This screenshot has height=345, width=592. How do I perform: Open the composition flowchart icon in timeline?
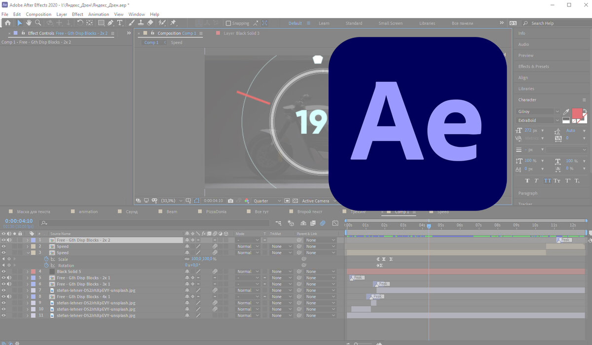pos(279,223)
